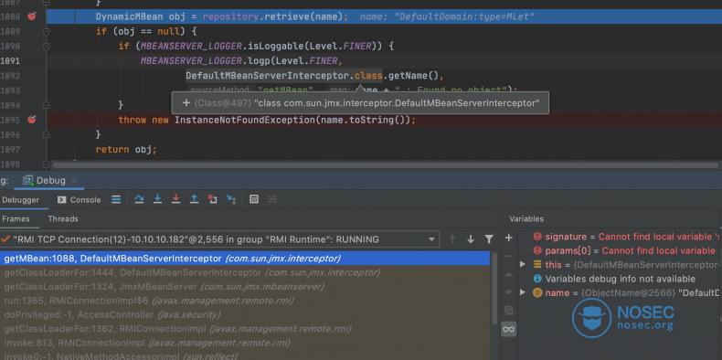
Task: Go to previous frame up arrow
Action: (x=452, y=238)
